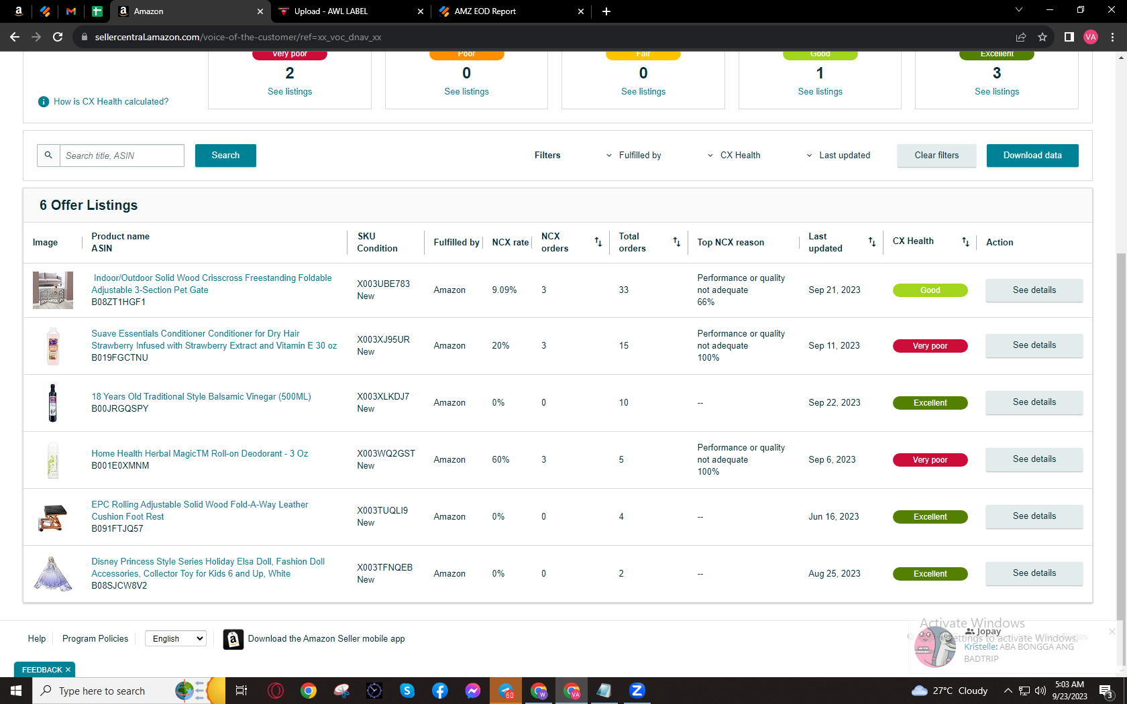Open the Help footer link
The width and height of the screenshot is (1127, 704).
tap(37, 639)
